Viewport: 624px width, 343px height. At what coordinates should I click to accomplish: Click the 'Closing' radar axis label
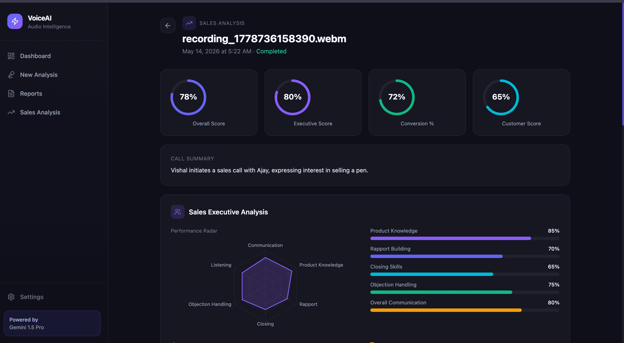pyautogui.click(x=265, y=324)
